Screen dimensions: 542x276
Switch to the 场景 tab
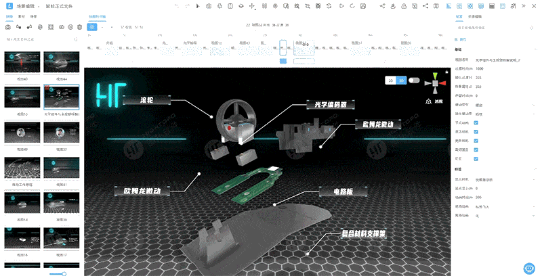[33, 16]
